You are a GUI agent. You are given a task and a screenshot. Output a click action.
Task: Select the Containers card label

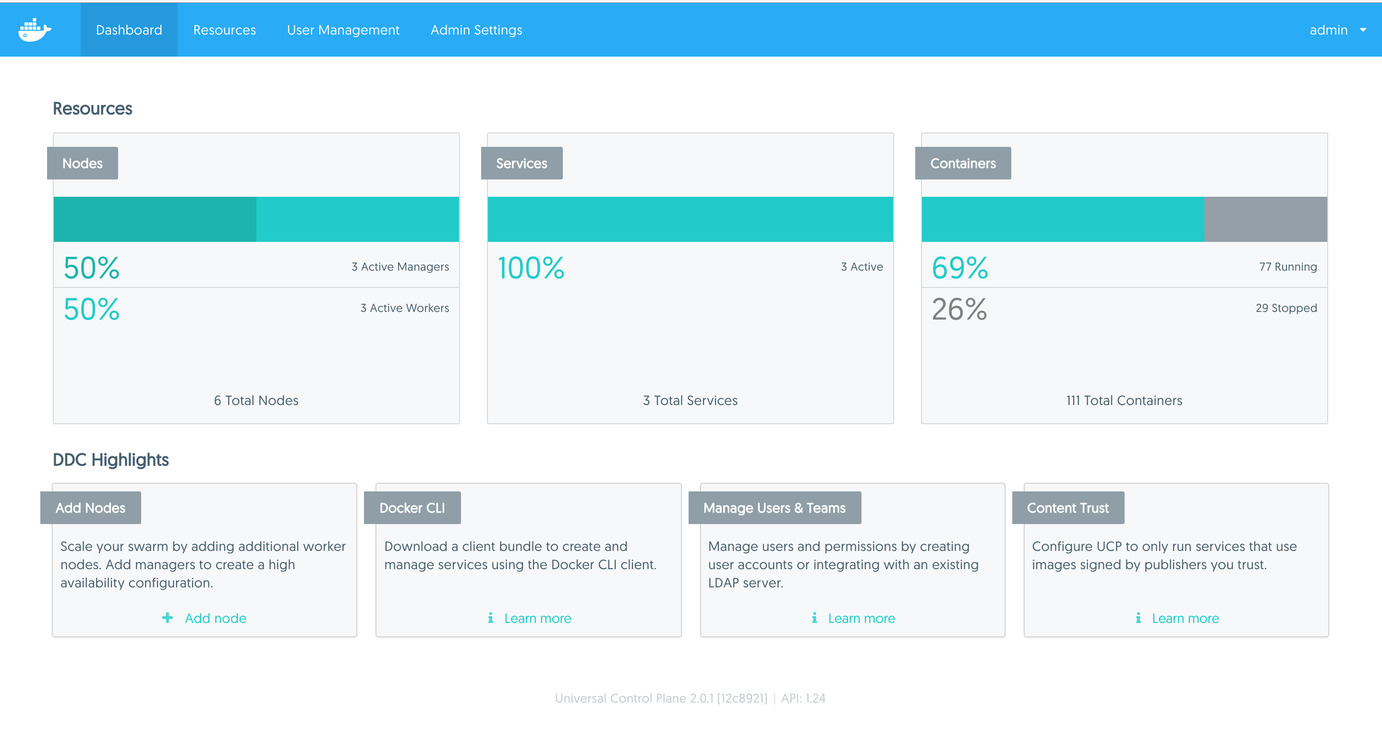(x=962, y=163)
